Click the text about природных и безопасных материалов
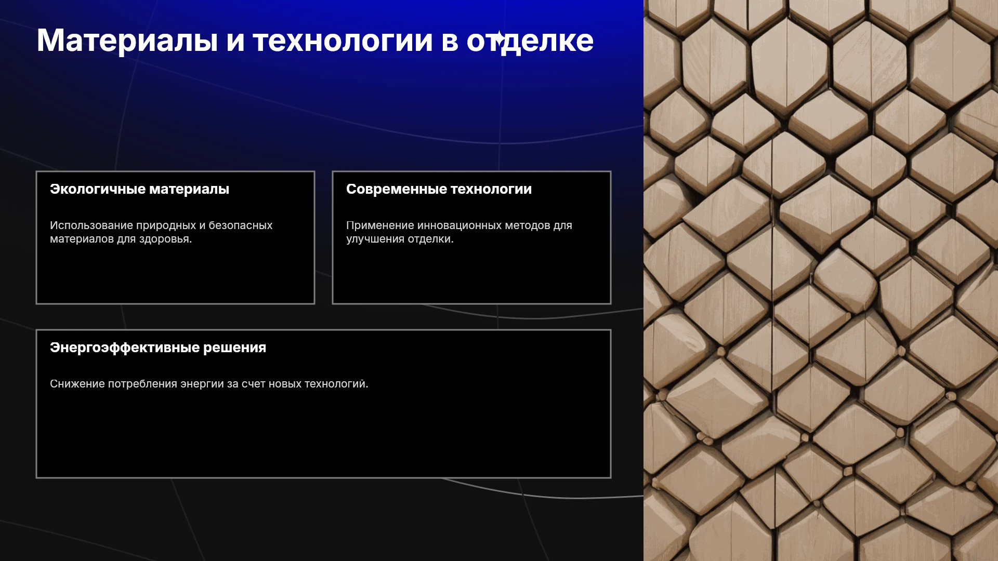The height and width of the screenshot is (561, 998). (x=161, y=232)
